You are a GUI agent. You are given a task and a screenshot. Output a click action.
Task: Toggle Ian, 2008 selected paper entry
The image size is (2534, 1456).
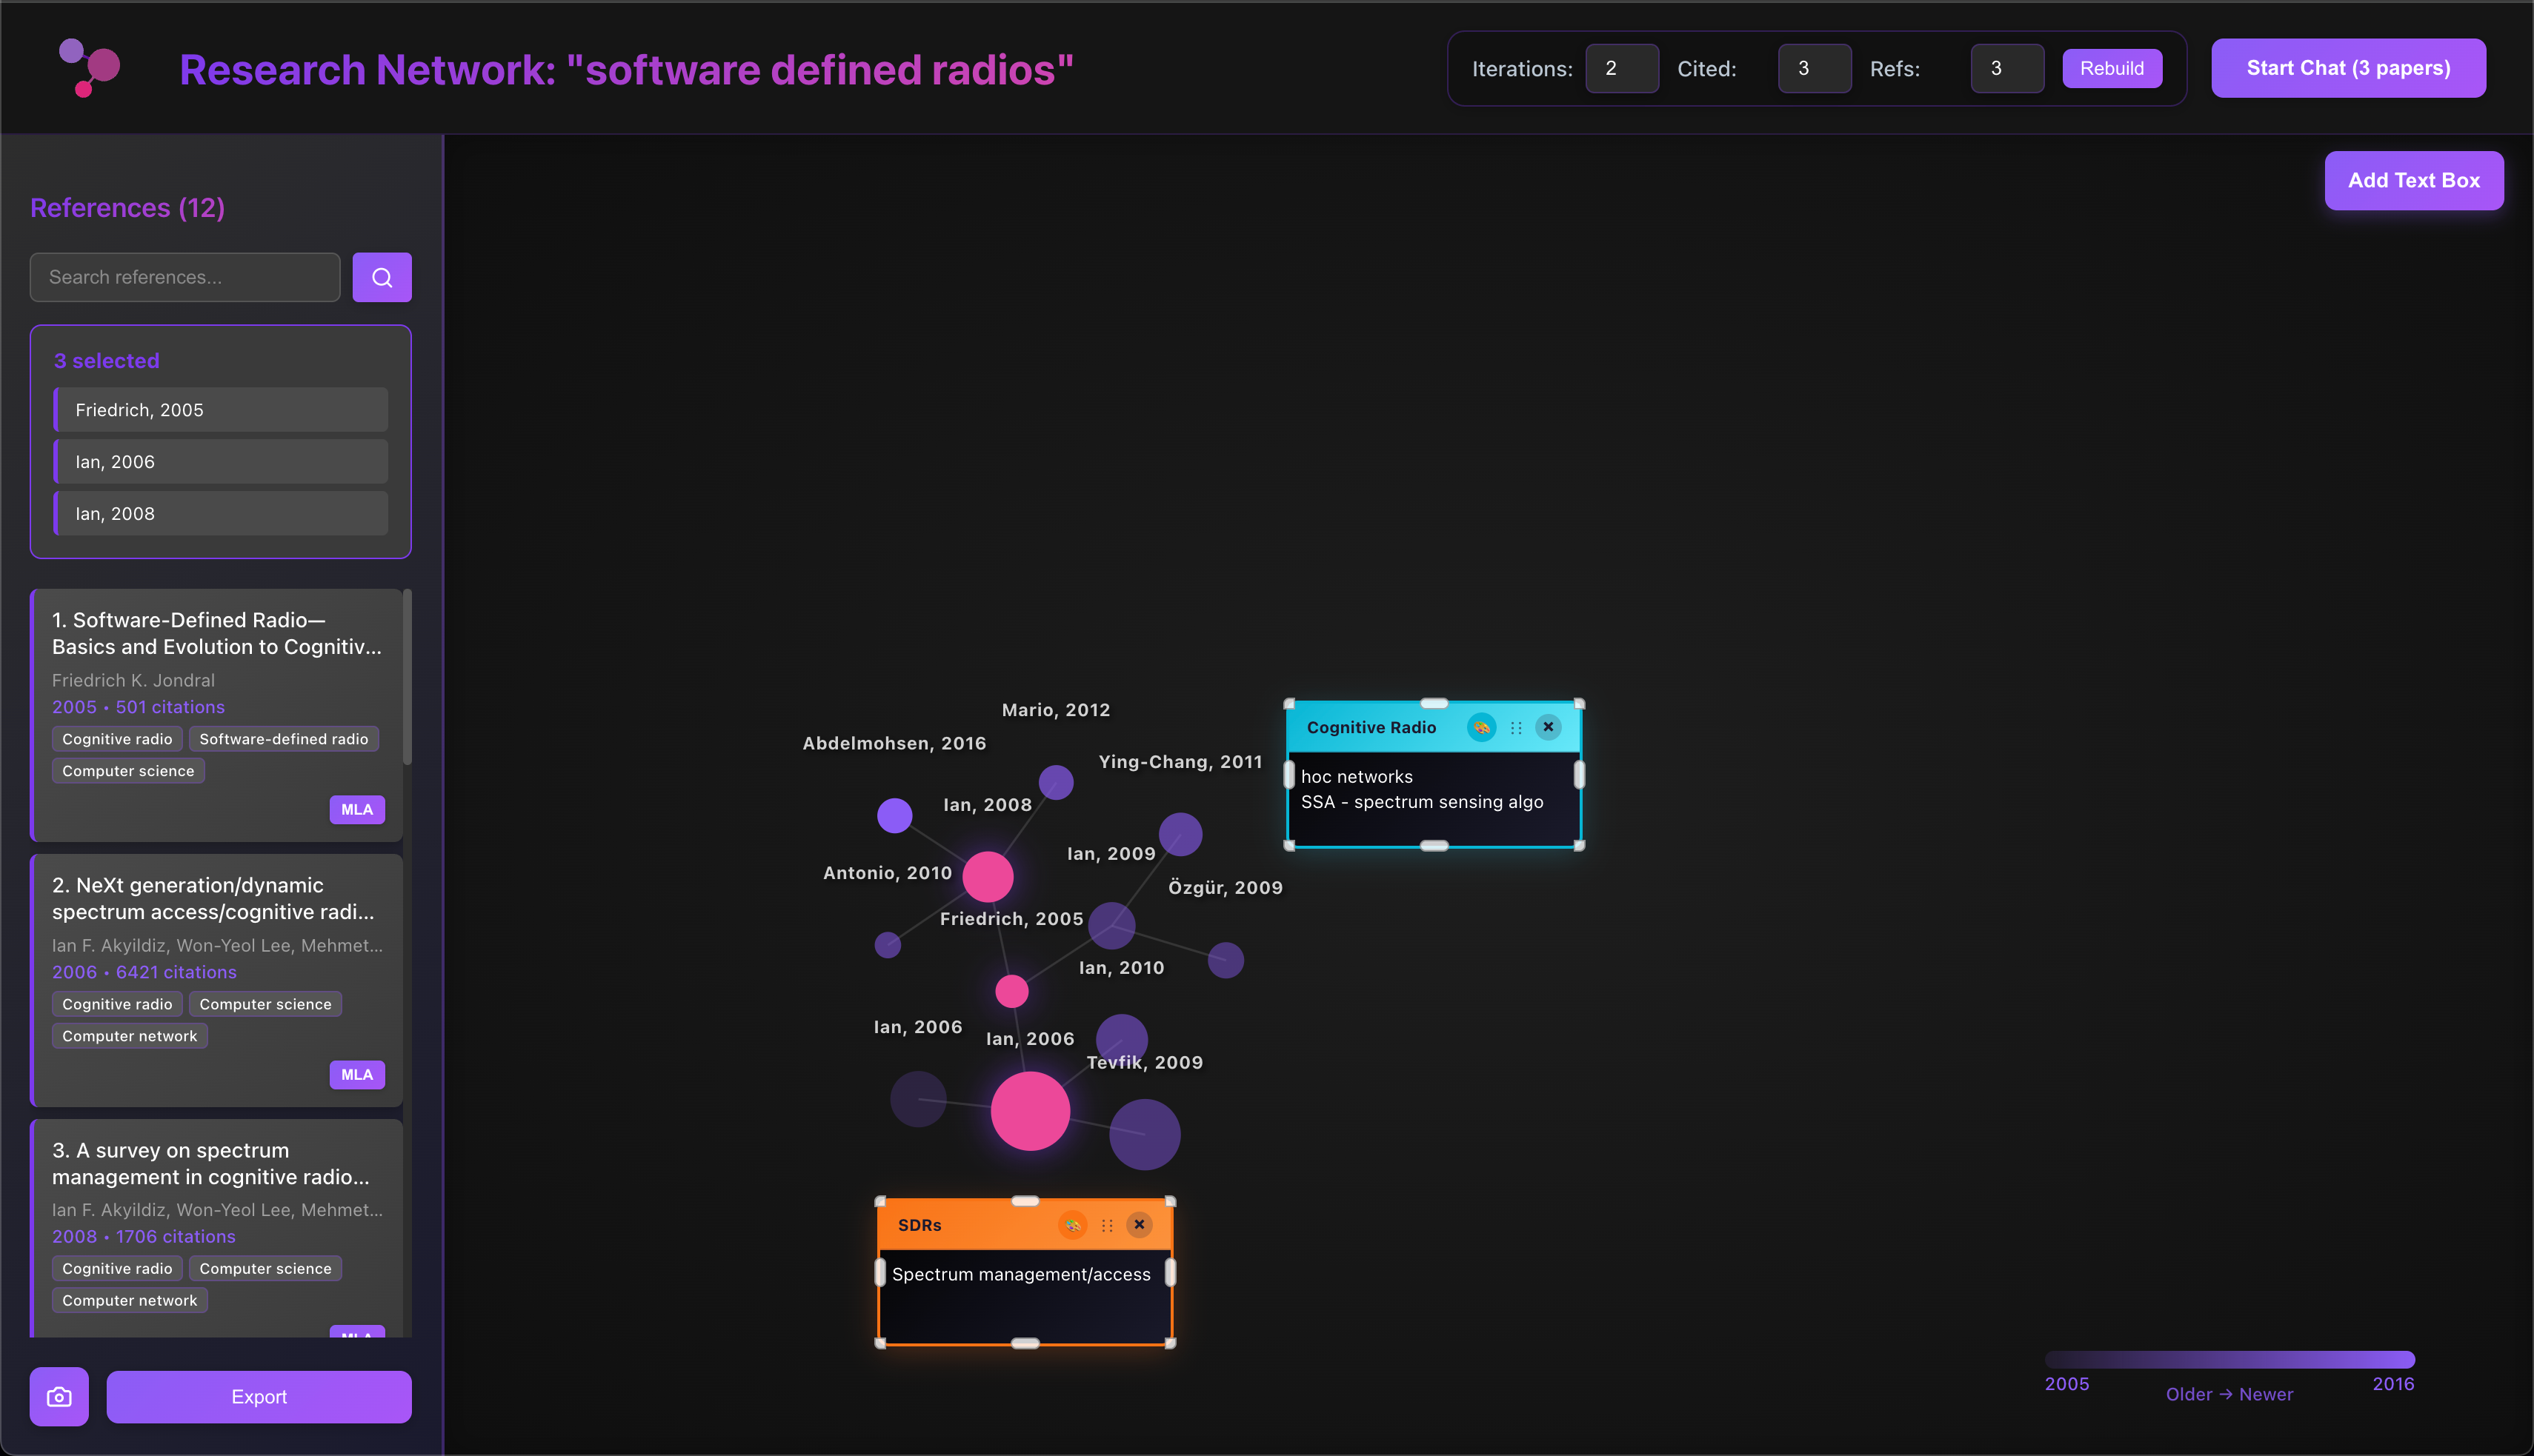[221, 514]
